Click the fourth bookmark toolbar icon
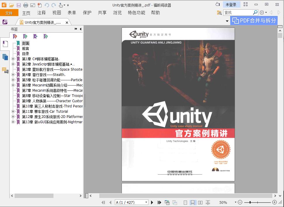This screenshot has height=207, width=284. click(x=46, y=36)
